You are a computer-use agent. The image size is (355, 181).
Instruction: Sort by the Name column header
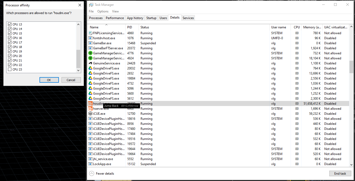tap(107, 27)
